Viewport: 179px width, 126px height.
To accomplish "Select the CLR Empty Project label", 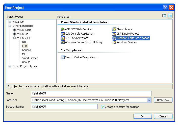I will (128, 34).
